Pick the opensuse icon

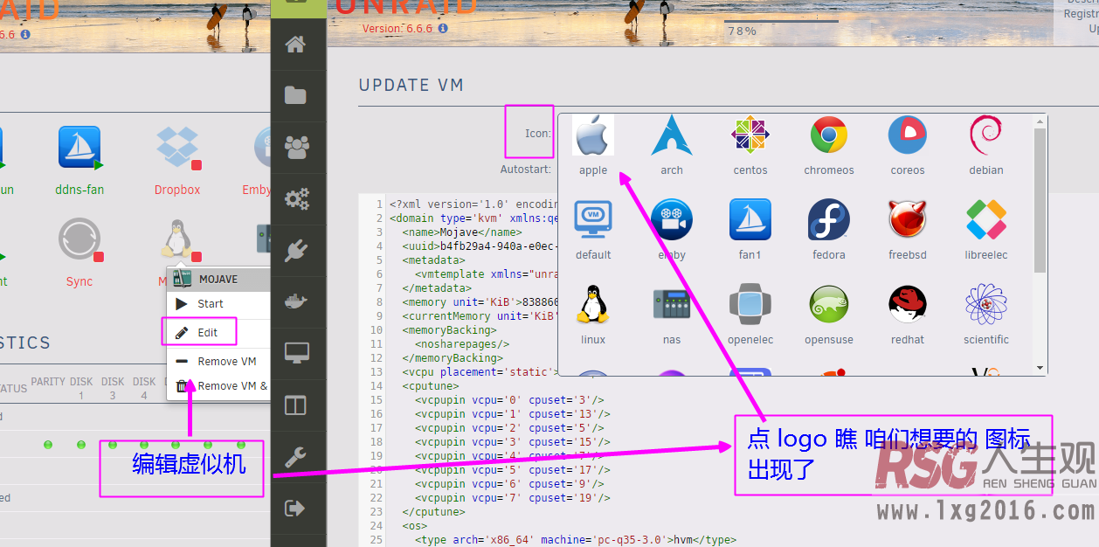click(x=829, y=304)
